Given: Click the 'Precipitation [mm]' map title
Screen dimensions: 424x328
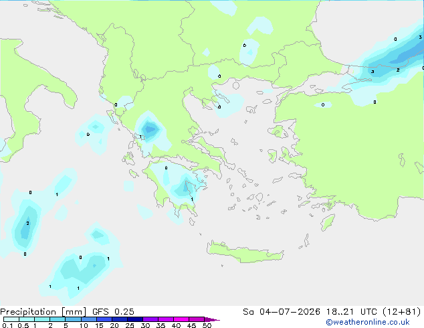Looking at the screenshot, I should 43,312.
